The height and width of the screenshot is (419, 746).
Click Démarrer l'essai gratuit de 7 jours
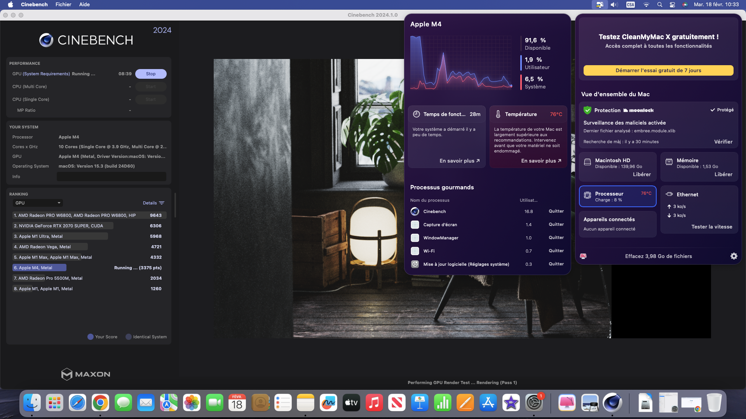pyautogui.click(x=658, y=70)
